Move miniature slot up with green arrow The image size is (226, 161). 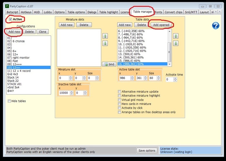pos(105,36)
